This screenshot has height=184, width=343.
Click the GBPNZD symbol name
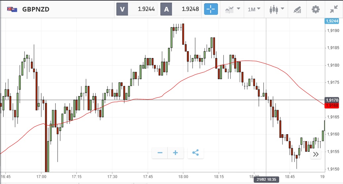36,9
